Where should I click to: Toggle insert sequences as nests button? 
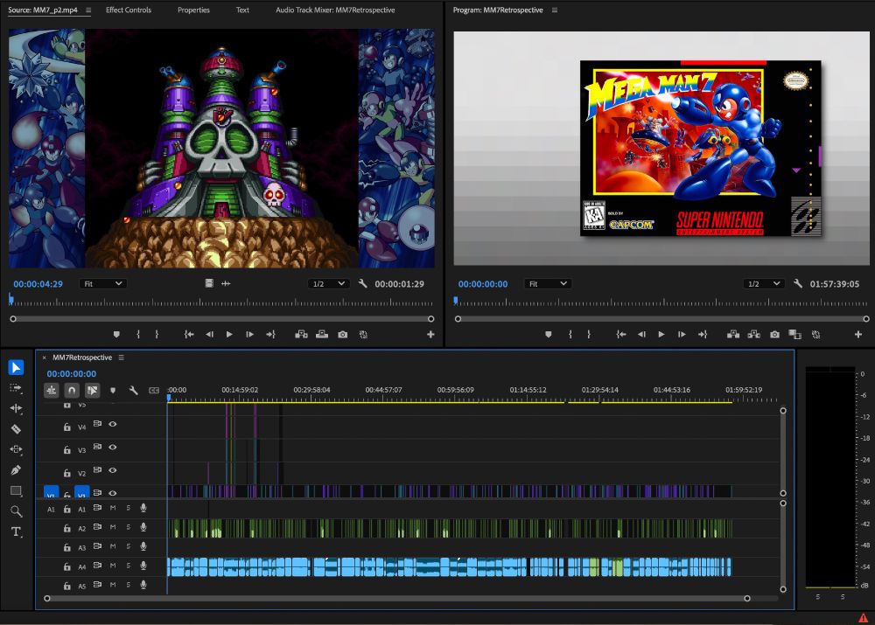[51, 390]
